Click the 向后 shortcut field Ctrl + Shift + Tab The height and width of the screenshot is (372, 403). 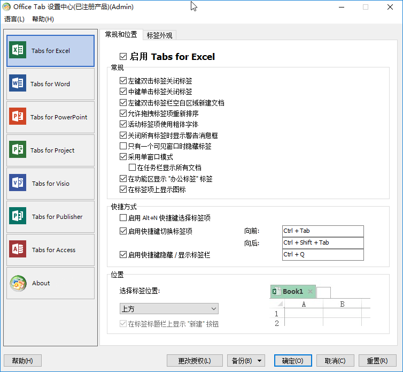[x=323, y=243]
